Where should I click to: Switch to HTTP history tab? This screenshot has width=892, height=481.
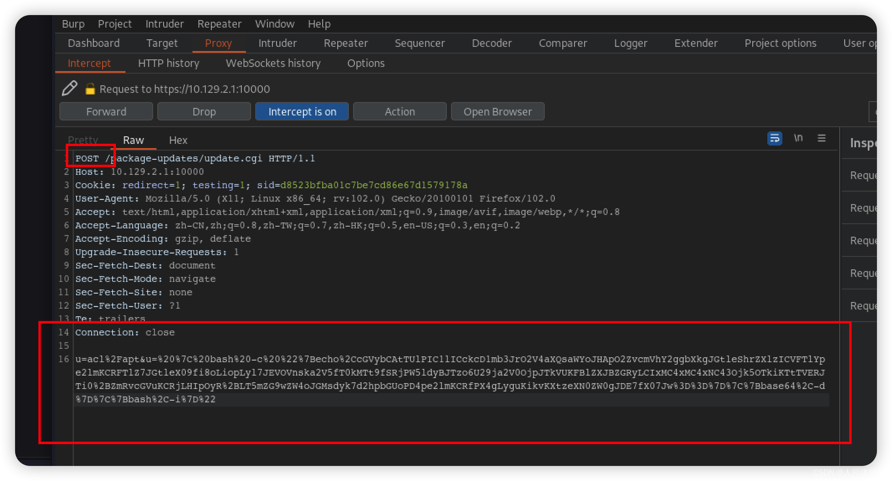click(x=168, y=63)
